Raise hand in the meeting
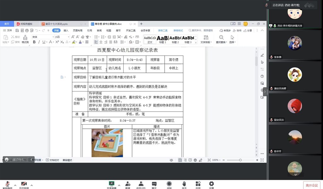323x189 pixels. [184, 185]
